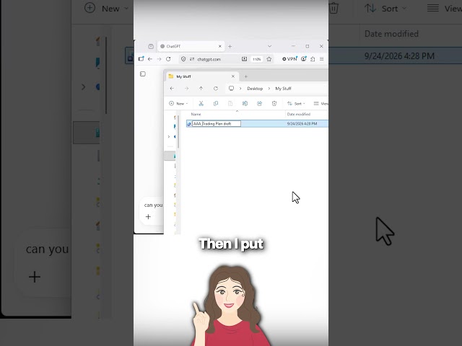
Task: Open the browser VPN button
Action: coord(289,59)
